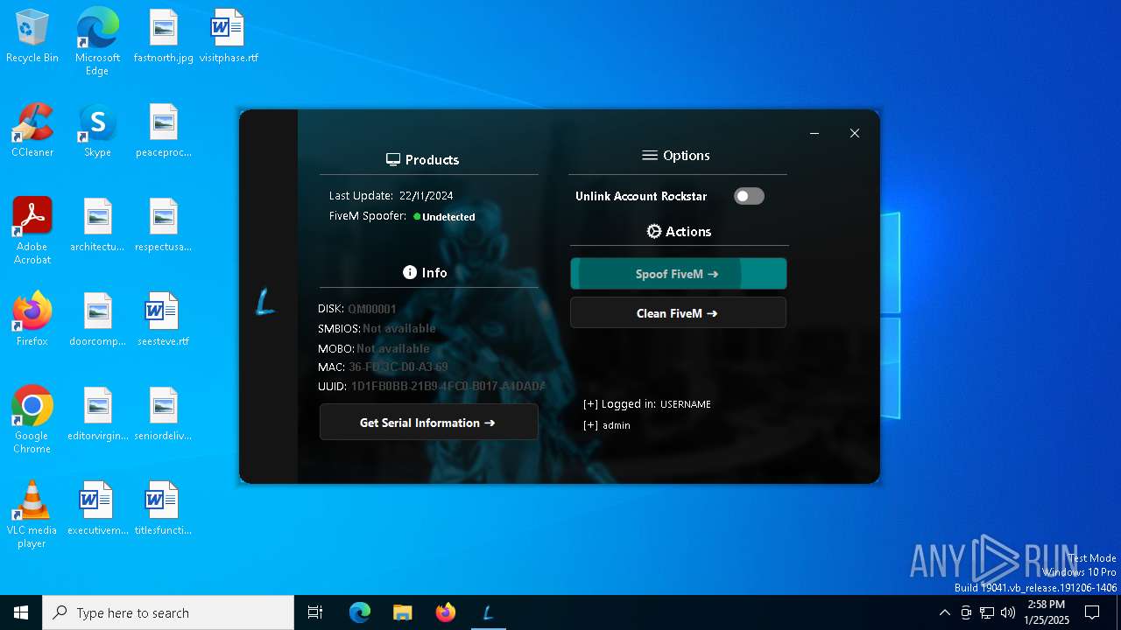Open Recycle Bin desktop icon
The width and height of the screenshot is (1121, 630).
[x=32, y=37]
